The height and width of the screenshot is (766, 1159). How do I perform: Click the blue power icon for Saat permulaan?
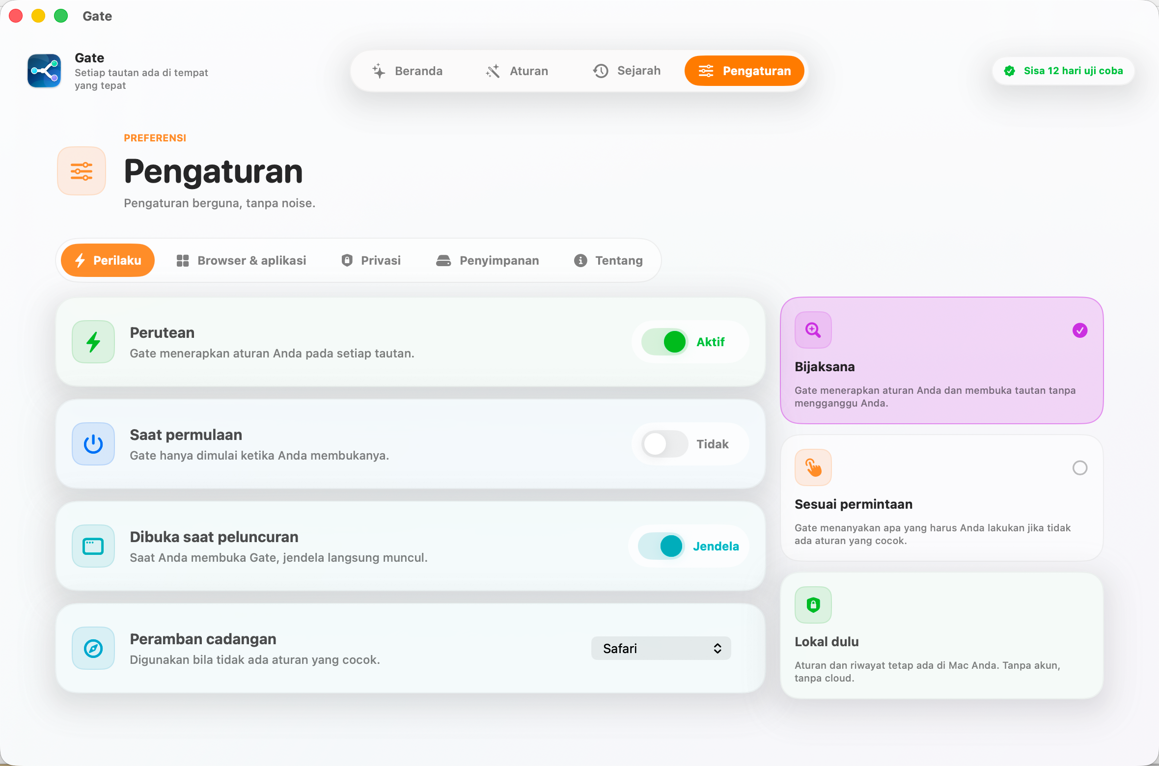(x=93, y=444)
